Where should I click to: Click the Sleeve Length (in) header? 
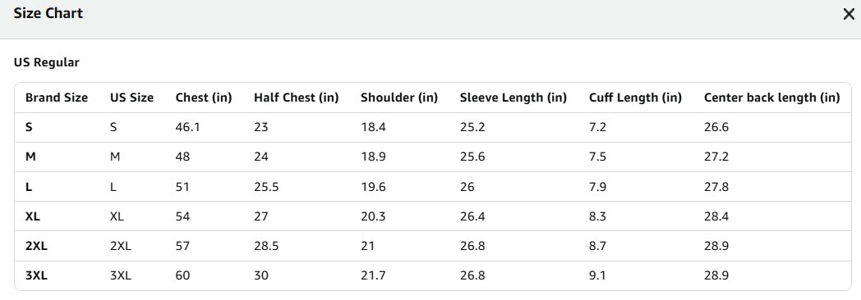pyautogui.click(x=513, y=98)
